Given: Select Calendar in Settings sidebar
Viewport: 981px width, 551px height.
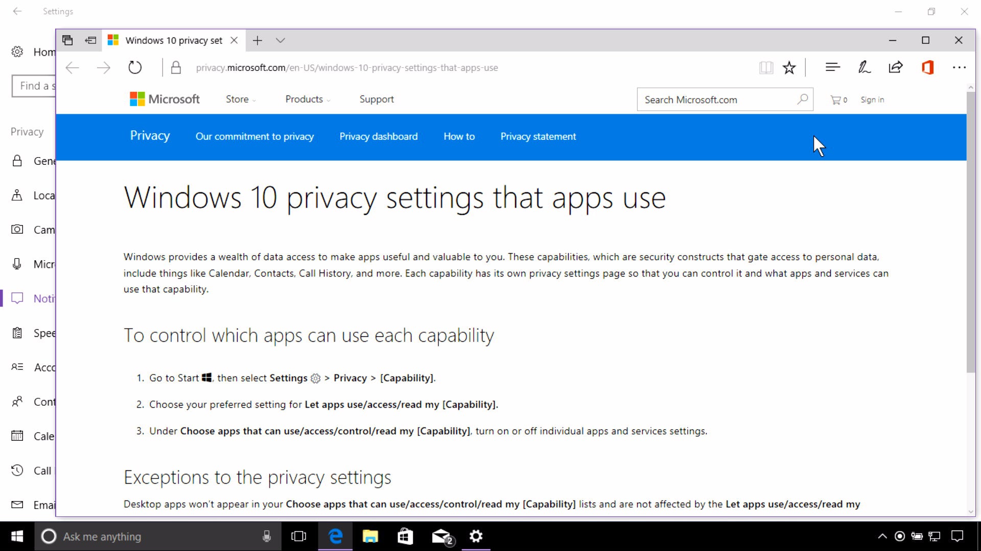Looking at the screenshot, I should 33,436.
